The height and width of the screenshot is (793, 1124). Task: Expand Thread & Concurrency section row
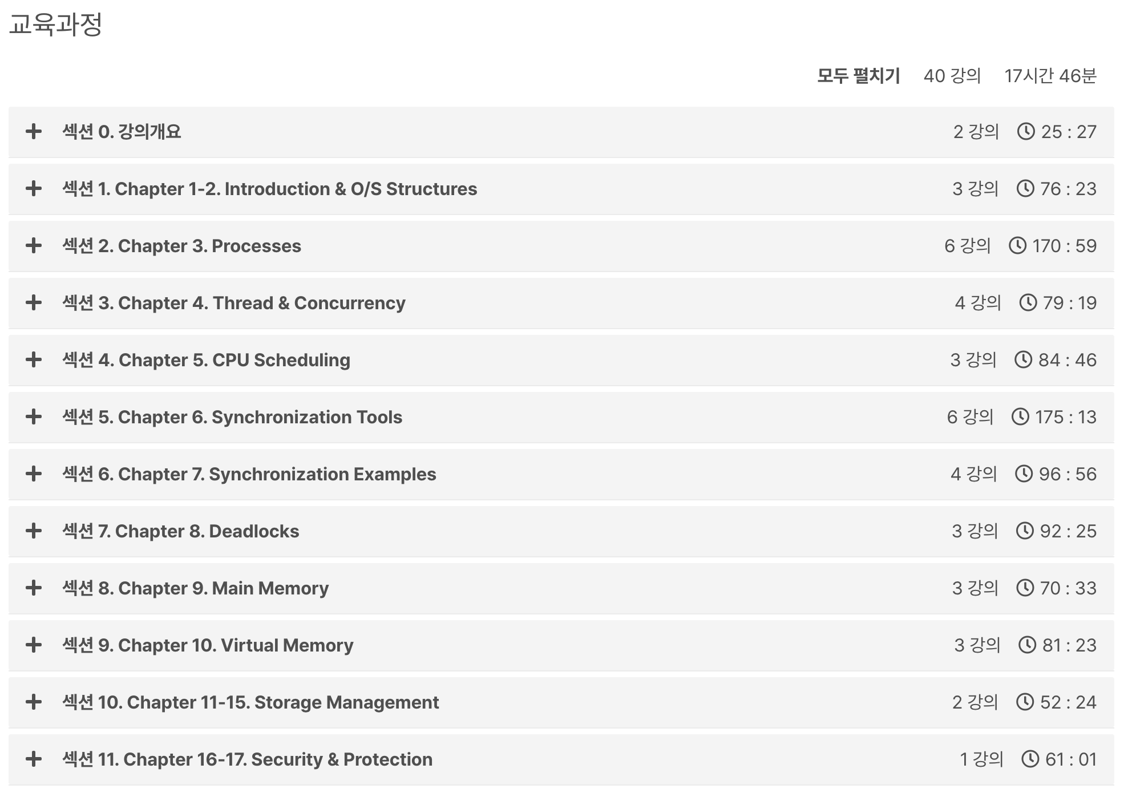click(234, 303)
